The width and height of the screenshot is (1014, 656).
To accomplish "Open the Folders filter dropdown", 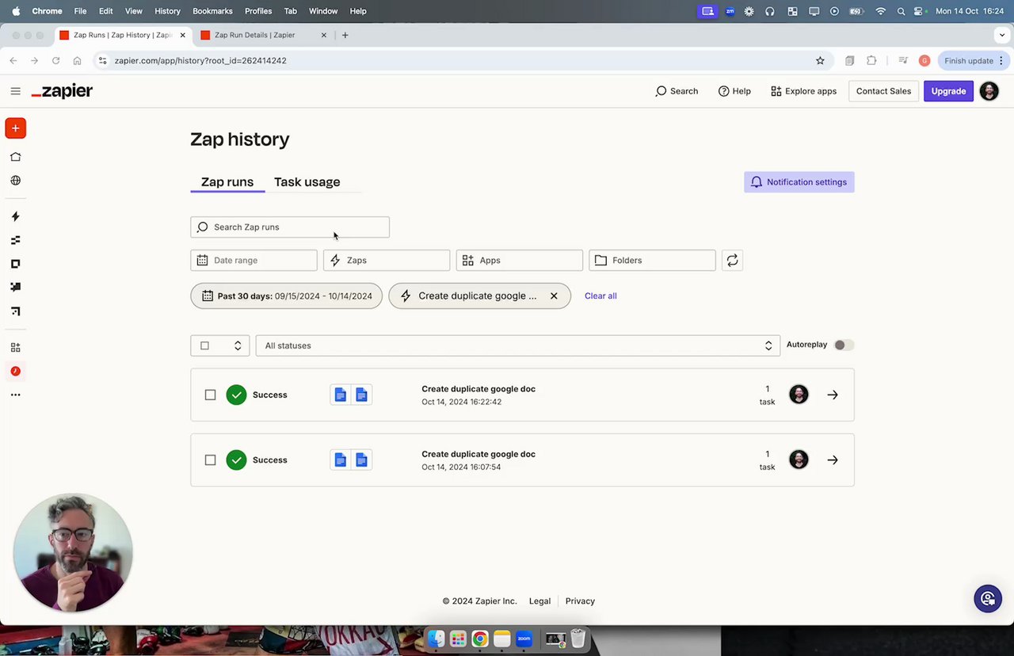I will [x=652, y=260].
